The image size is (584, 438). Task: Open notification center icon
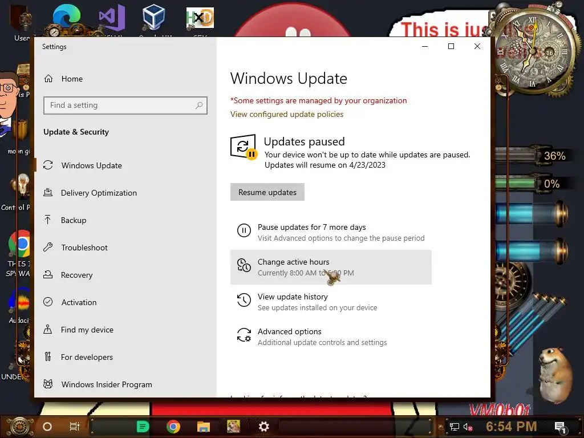click(x=560, y=427)
